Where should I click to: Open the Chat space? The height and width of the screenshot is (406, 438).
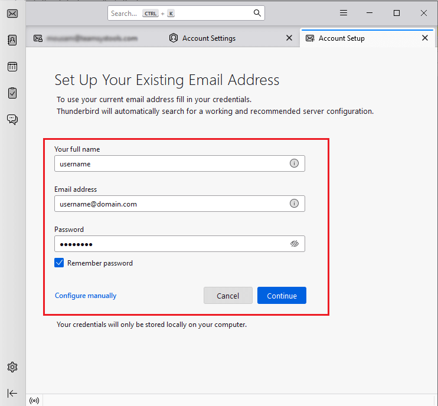12,120
